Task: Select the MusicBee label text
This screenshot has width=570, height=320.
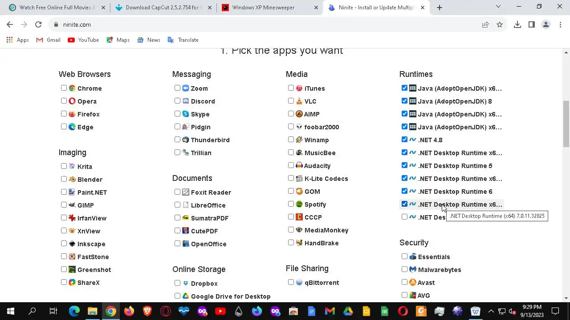Action: tap(320, 152)
